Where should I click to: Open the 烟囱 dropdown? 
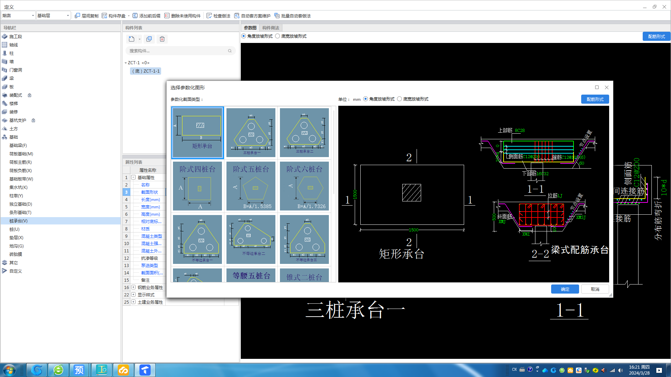coord(19,16)
